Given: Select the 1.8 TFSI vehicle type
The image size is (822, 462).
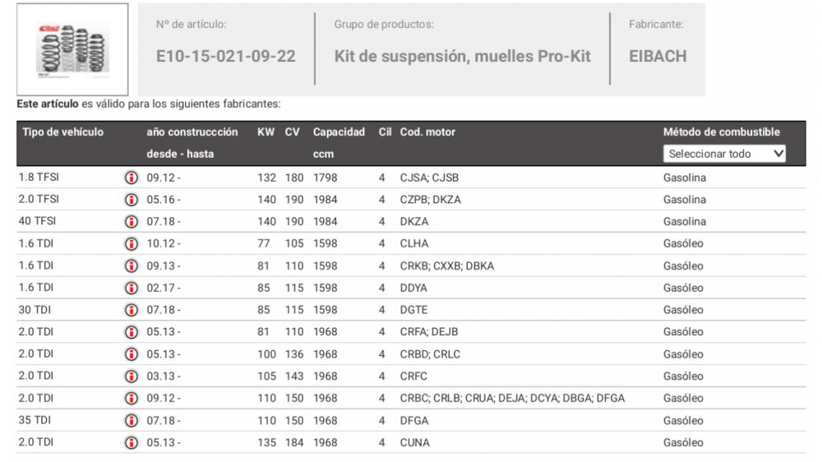Looking at the screenshot, I should [x=39, y=178].
